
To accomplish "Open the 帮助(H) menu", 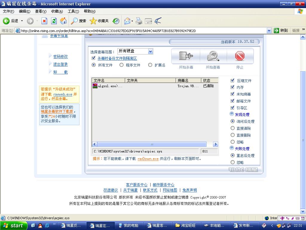I will (x=90, y=11).
